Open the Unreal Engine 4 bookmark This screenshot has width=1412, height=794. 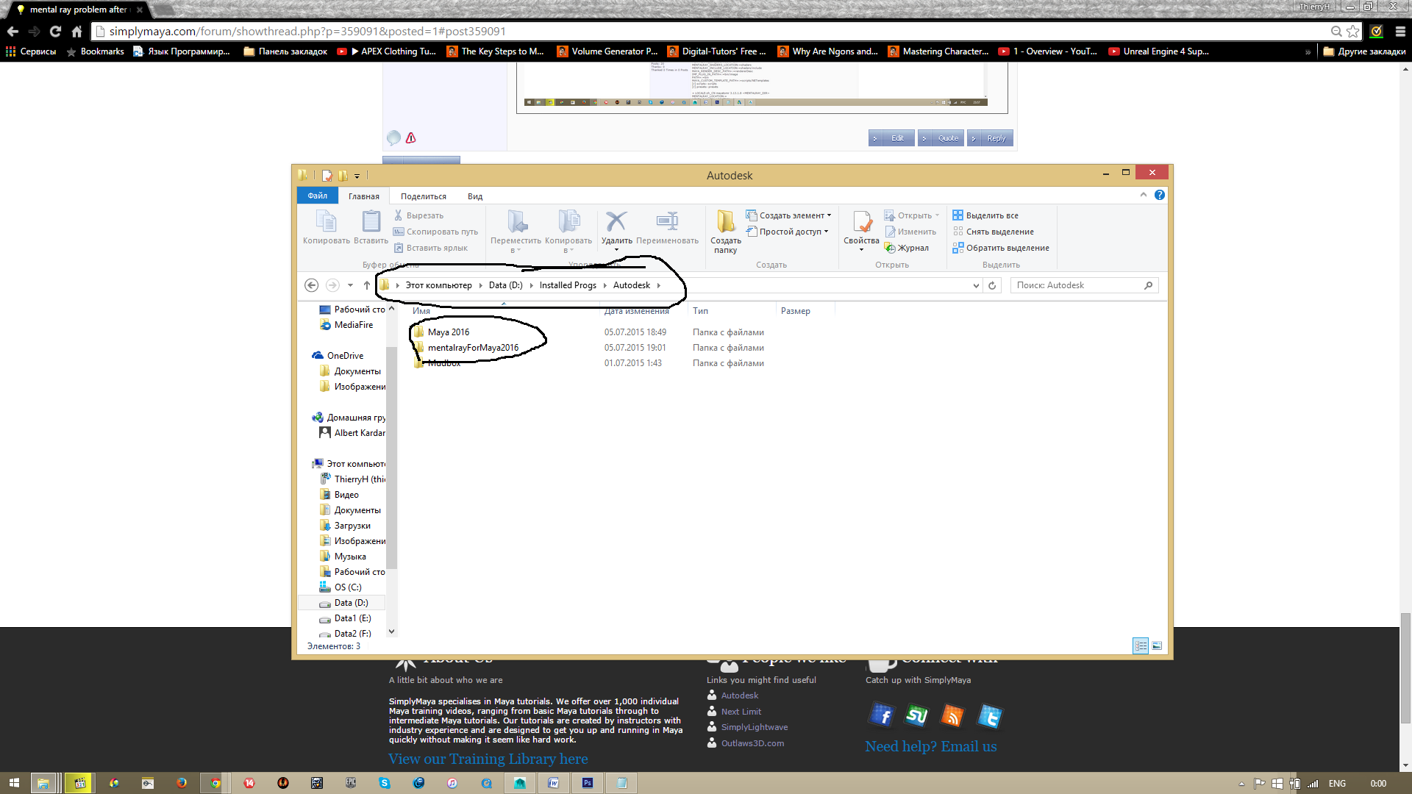coord(1158,51)
